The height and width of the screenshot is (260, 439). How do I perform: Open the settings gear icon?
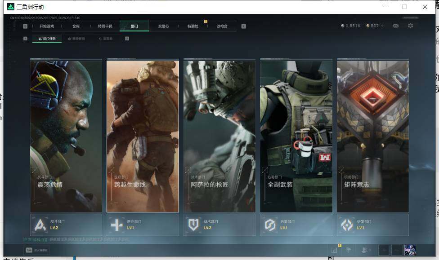point(411,26)
